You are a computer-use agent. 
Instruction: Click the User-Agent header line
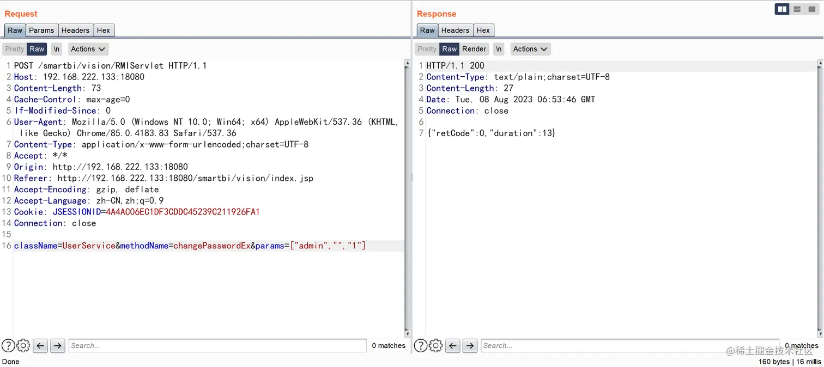point(206,127)
